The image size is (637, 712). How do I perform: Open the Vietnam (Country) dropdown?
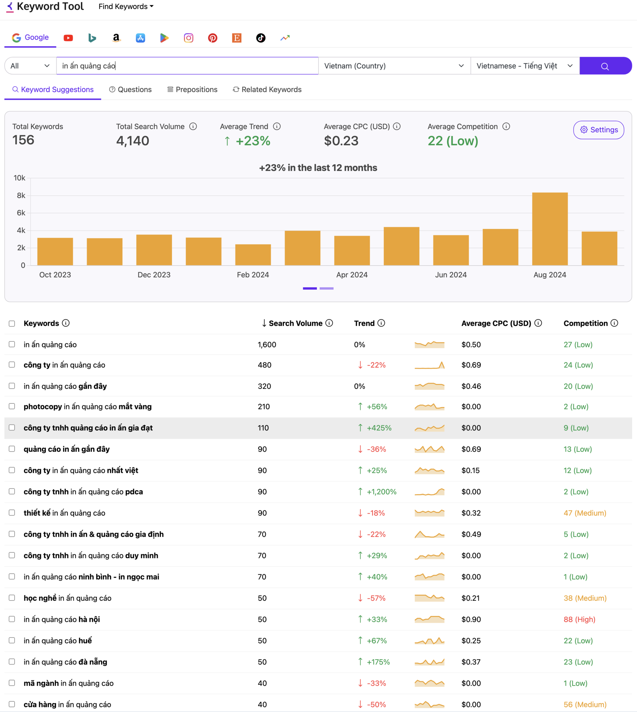coord(395,66)
